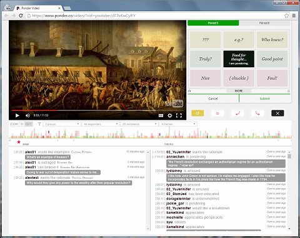The width and height of the screenshot is (300, 238).
Task: Click the left comments list scroll up arrow
Action: (148, 152)
